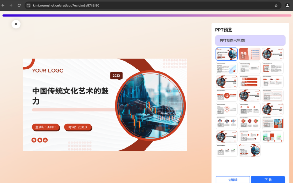Open slide thumbnail 5
The width and height of the screenshot is (293, 183).
click(x=250, y=68)
